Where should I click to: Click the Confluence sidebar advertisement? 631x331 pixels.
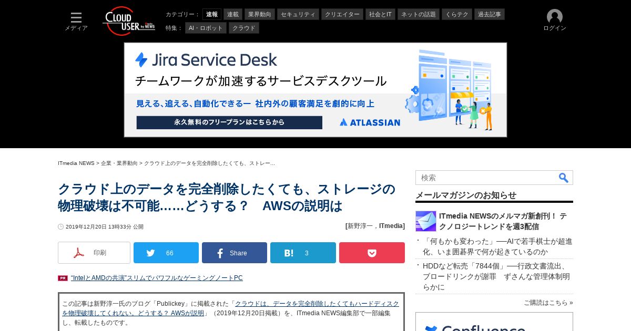coord(494,322)
